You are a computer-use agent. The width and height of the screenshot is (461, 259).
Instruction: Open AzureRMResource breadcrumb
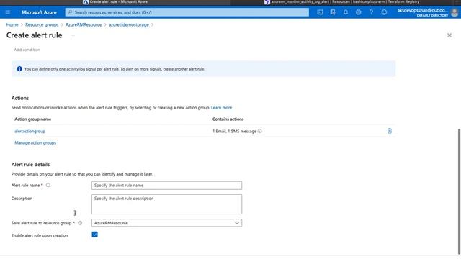point(84,24)
